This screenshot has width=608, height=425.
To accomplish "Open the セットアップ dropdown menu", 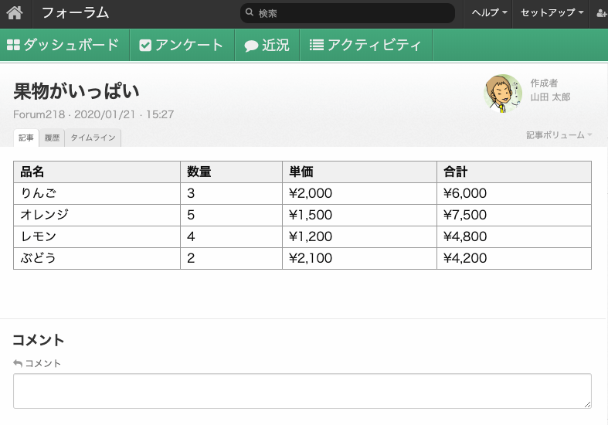I will point(552,13).
